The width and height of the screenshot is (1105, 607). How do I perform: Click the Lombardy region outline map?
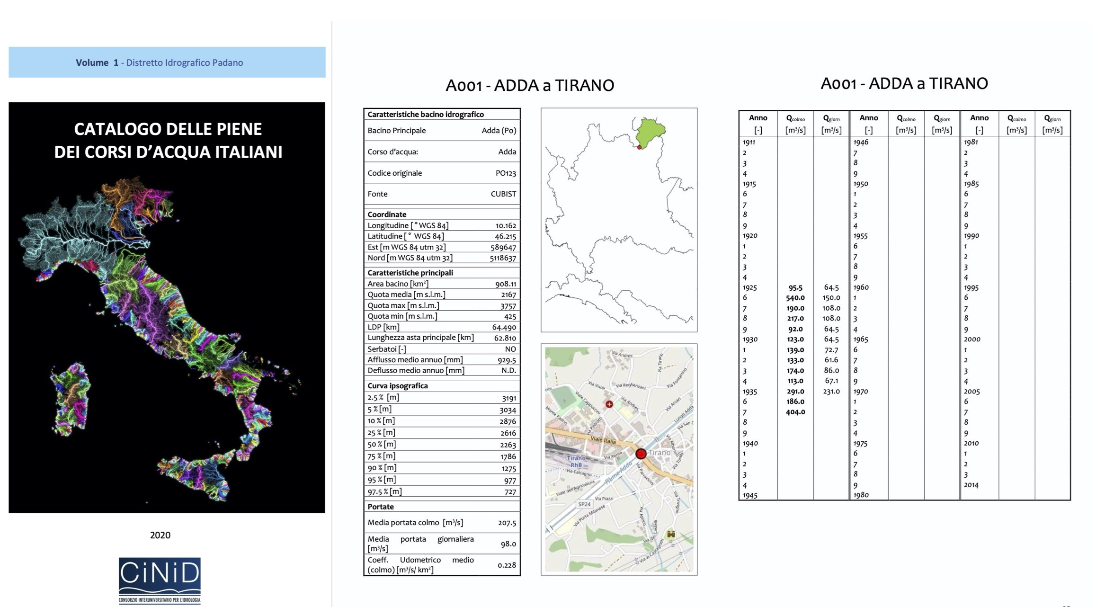click(619, 220)
